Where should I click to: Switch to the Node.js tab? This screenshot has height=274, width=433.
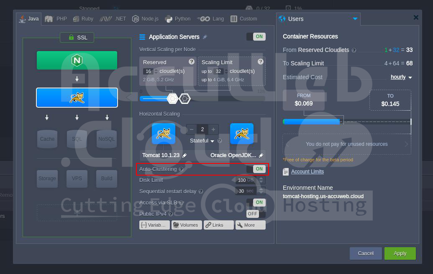tap(146, 19)
